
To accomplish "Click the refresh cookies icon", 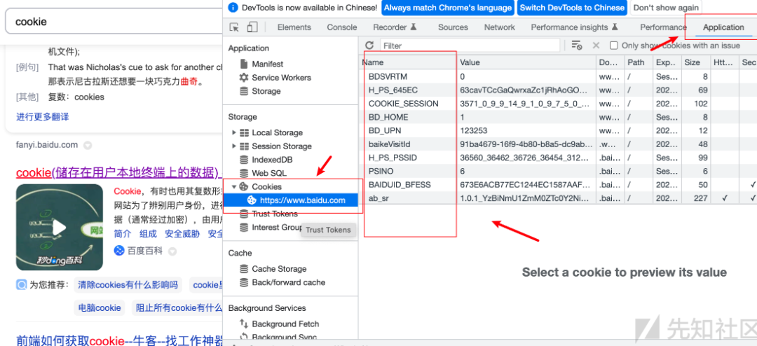I will 369,46.
